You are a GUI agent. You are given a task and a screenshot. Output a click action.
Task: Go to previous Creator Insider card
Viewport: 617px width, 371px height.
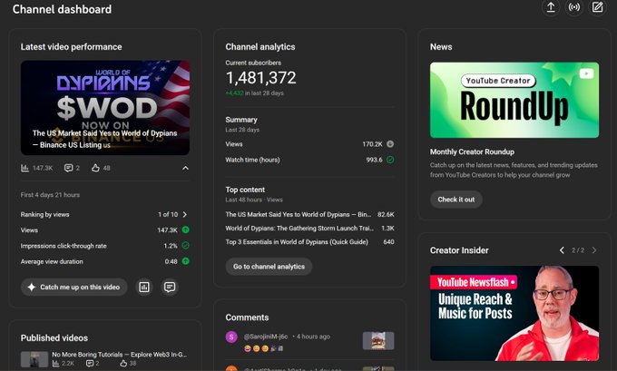tap(562, 250)
